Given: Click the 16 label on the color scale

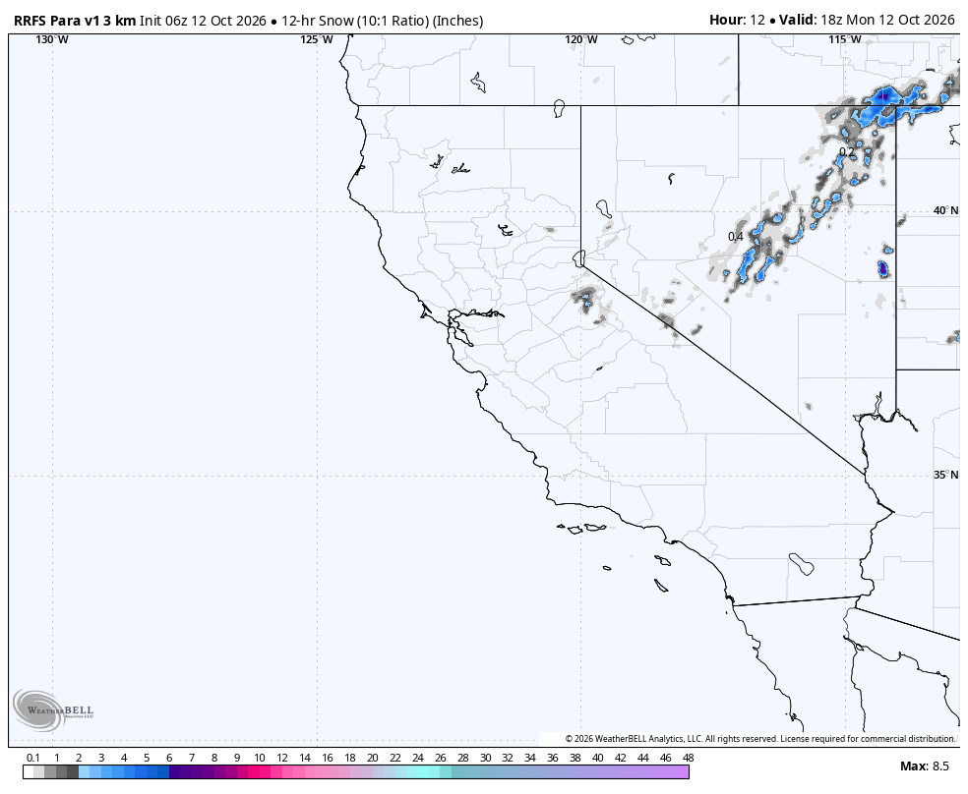Looking at the screenshot, I should [x=328, y=759].
